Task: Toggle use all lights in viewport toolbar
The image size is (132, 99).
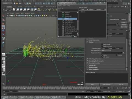Action: pos(43,16)
